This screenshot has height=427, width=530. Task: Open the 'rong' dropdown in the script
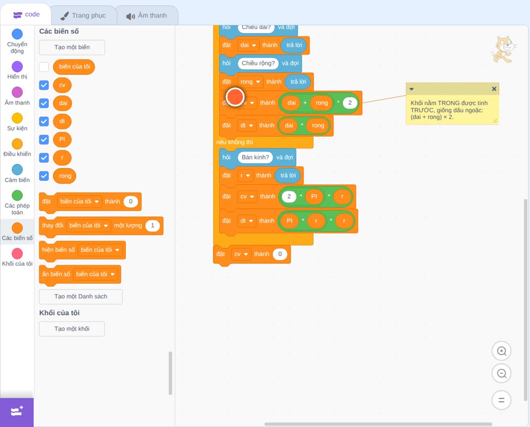point(250,82)
